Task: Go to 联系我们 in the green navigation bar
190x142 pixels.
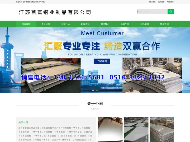Action: (x=164, y=24)
